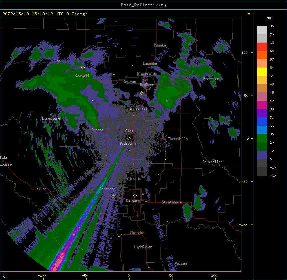Select the red 65-60 dBZ legend swatch
Image resolution: width=287 pixels, height=280 pixels.
click(x=262, y=47)
